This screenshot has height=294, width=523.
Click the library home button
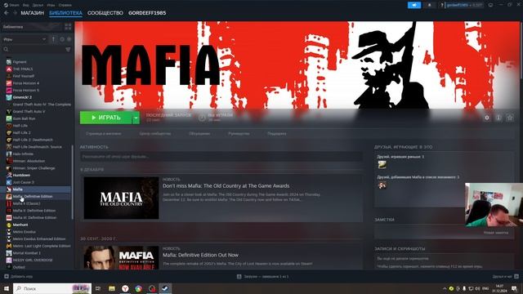coord(32,27)
